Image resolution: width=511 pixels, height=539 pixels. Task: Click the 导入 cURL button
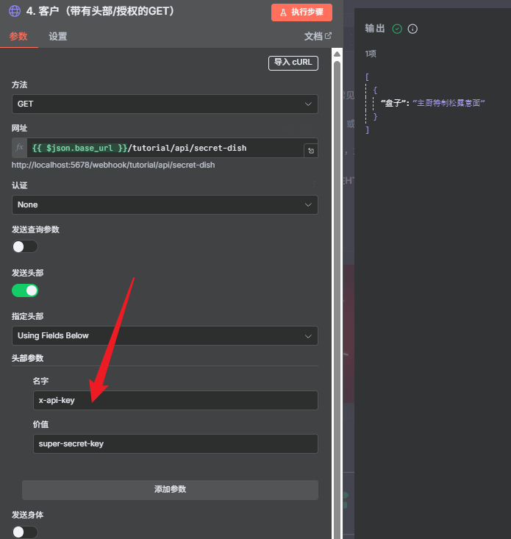[x=293, y=63]
